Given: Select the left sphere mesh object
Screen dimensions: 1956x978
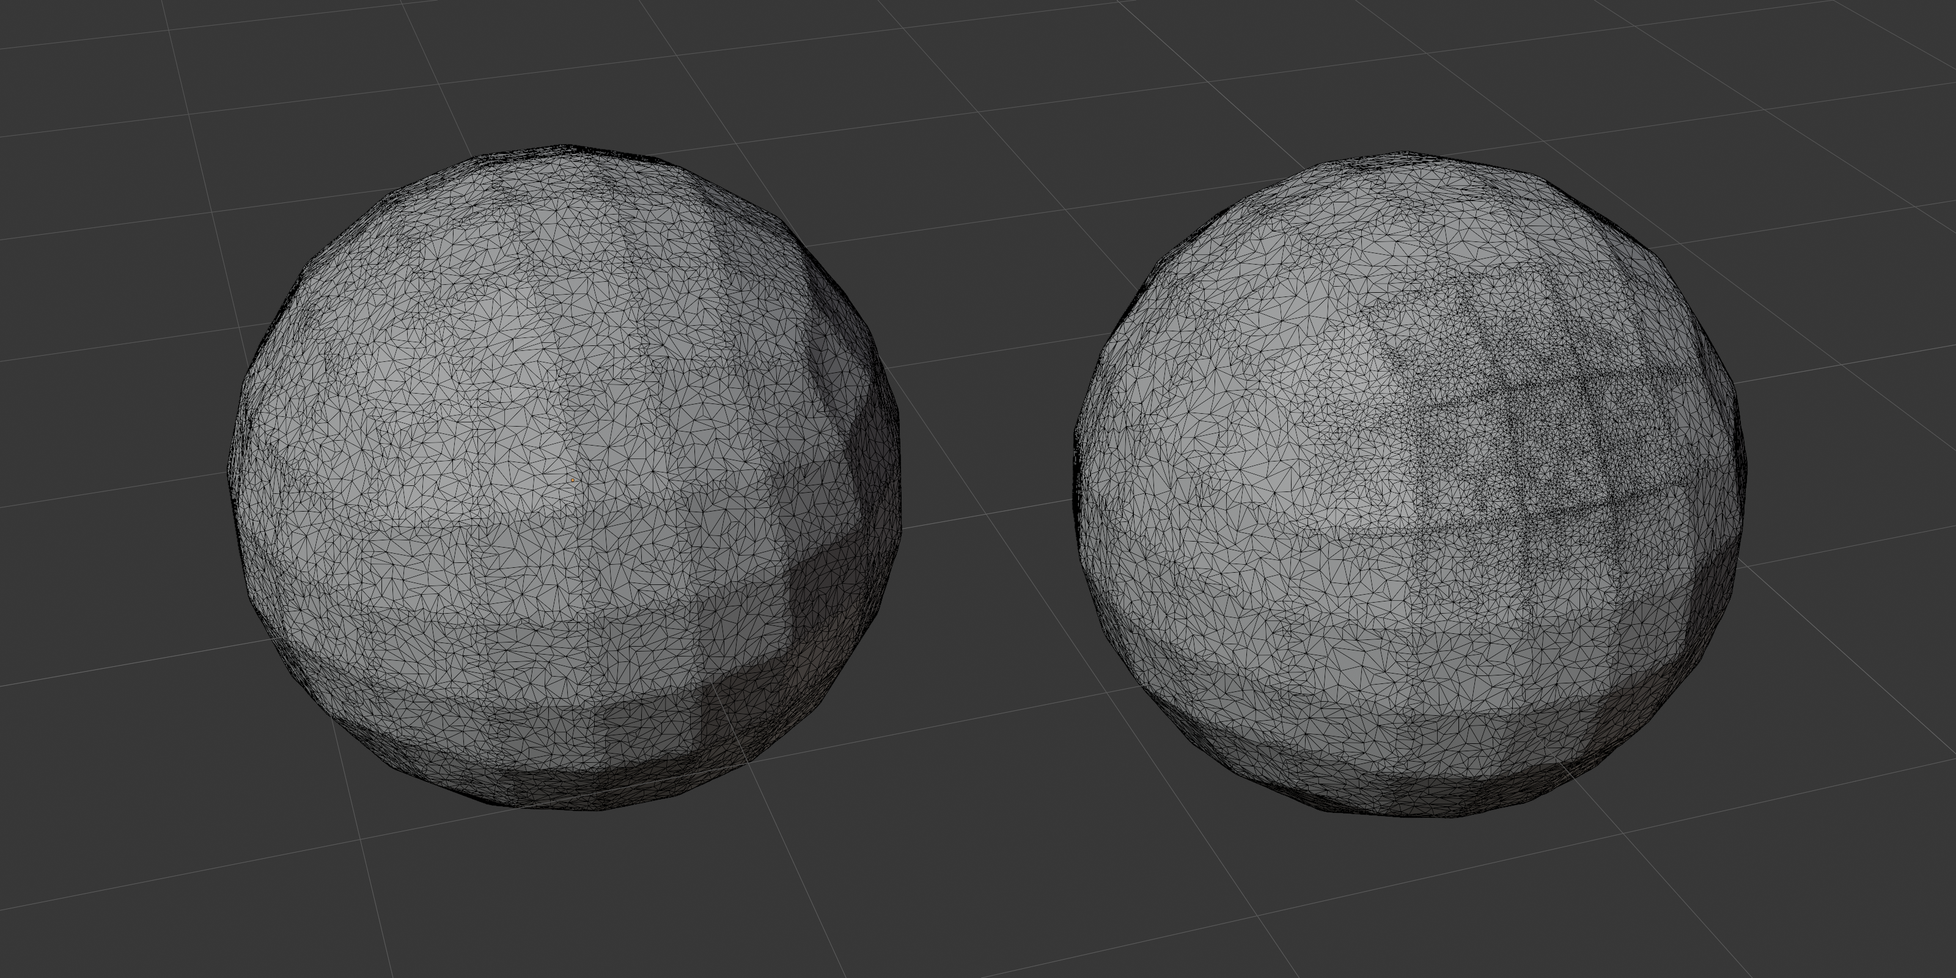Looking at the screenshot, I should click(x=565, y=477).
